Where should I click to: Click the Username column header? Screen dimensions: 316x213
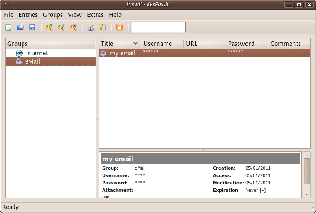[x=158, y=44]
